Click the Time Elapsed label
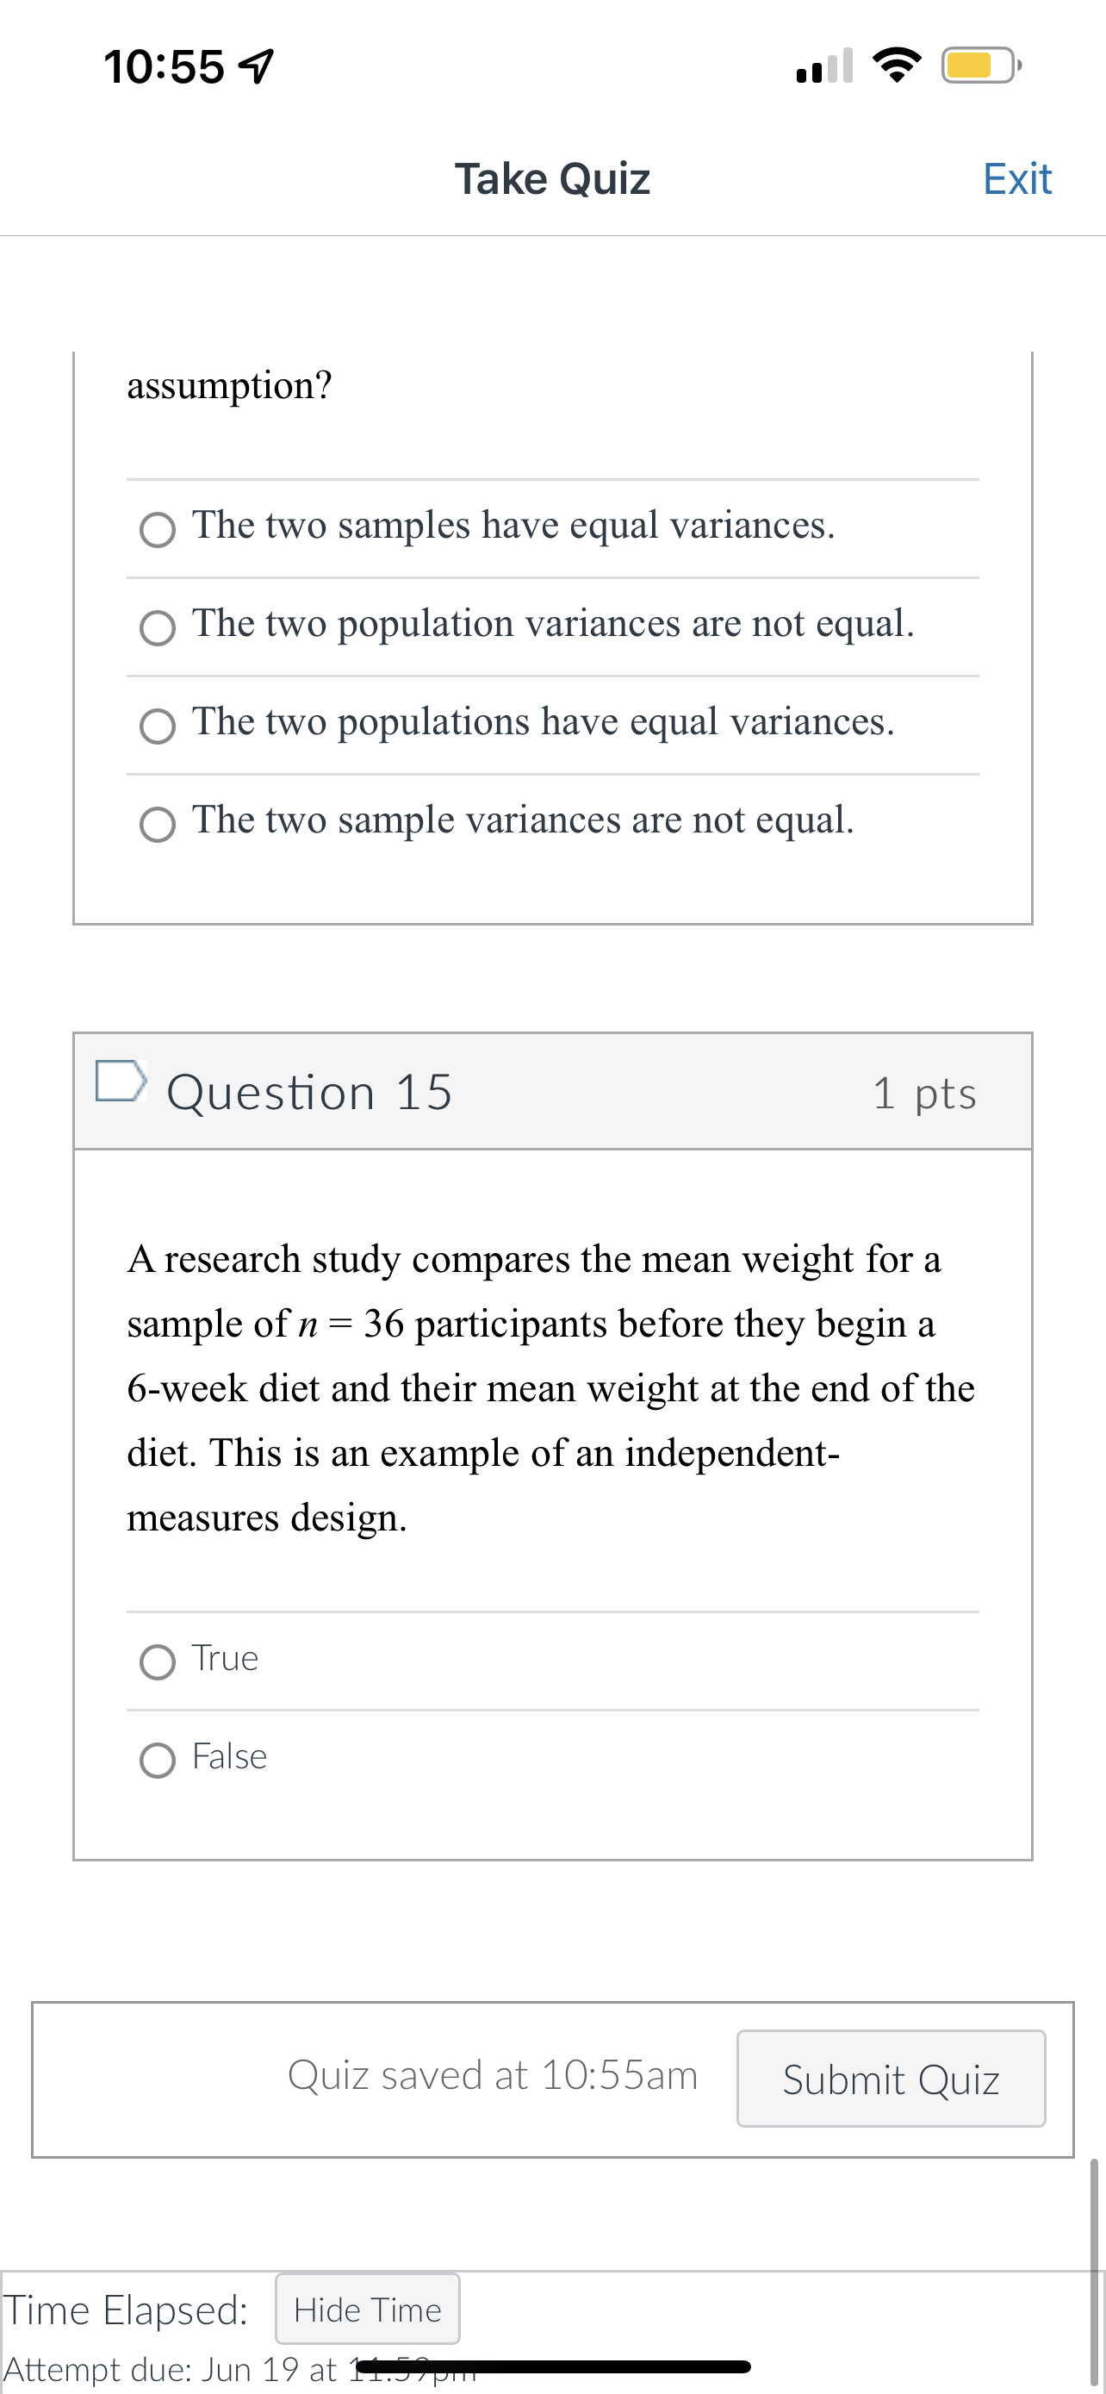1106x2394 pixels. coord(126,2310)
